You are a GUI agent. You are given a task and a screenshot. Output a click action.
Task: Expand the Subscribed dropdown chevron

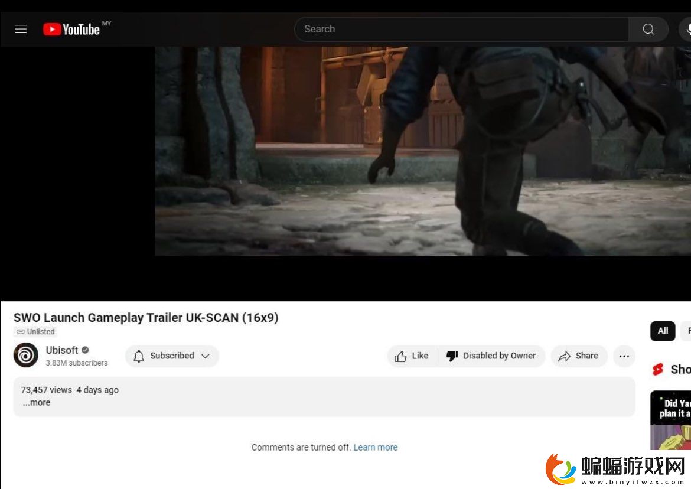[x=206, y=356]
